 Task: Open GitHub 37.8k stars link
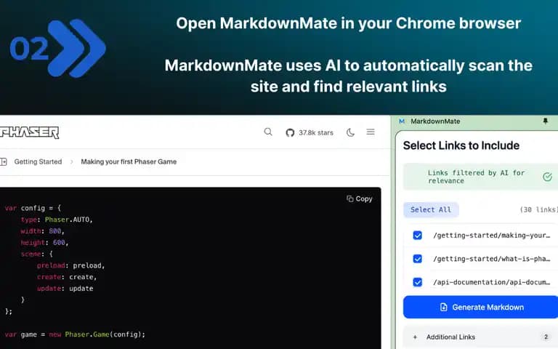[x=310, y=133]
